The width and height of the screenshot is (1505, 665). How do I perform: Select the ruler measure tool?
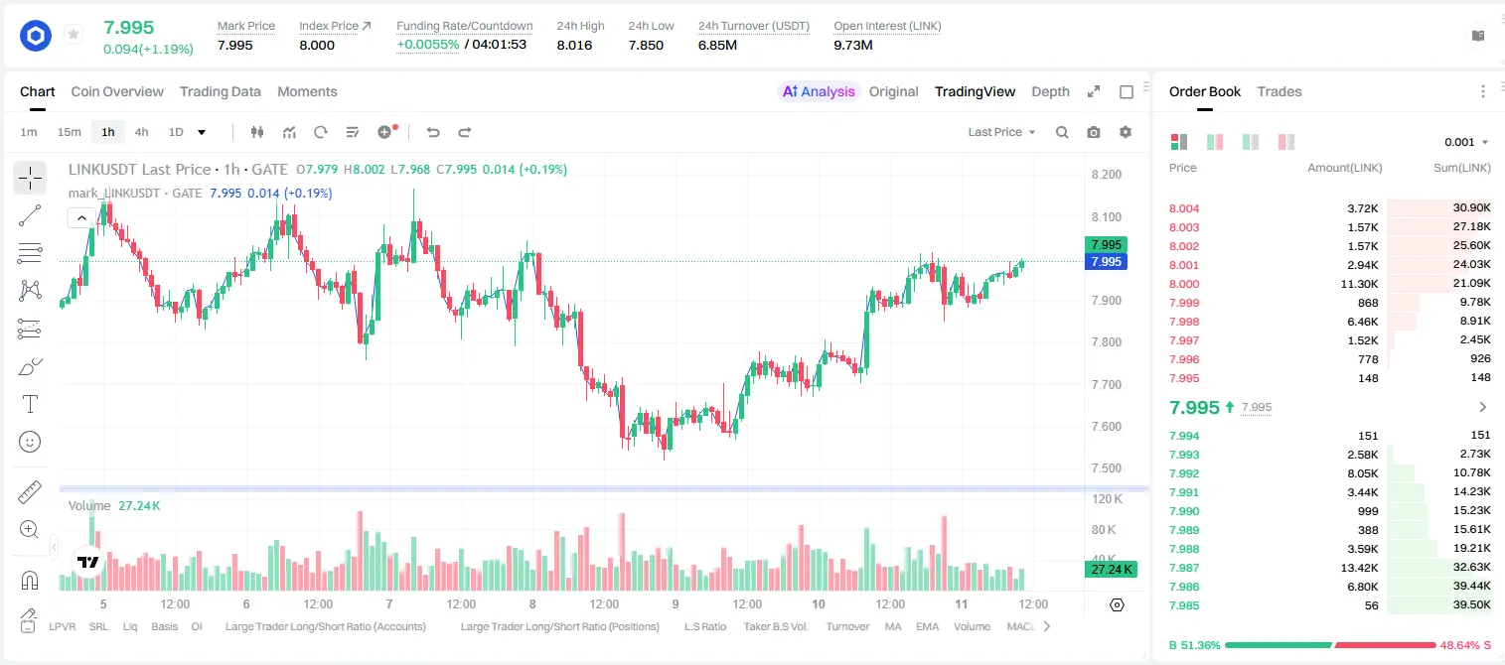(30, 492)
